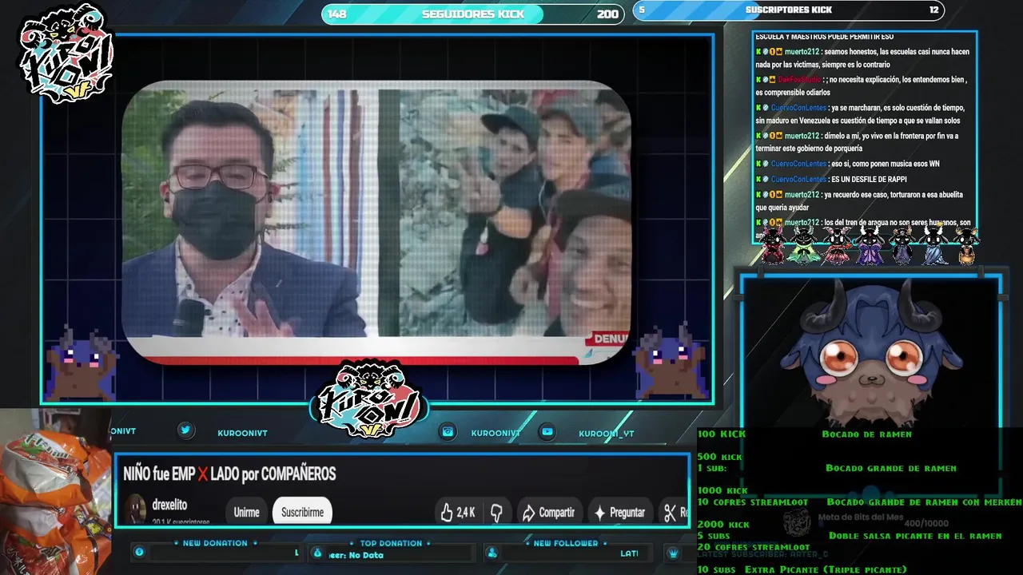Click muerto212 on 'dímelo a mi' message
The image size is (1023, 575).
[802, 136]
